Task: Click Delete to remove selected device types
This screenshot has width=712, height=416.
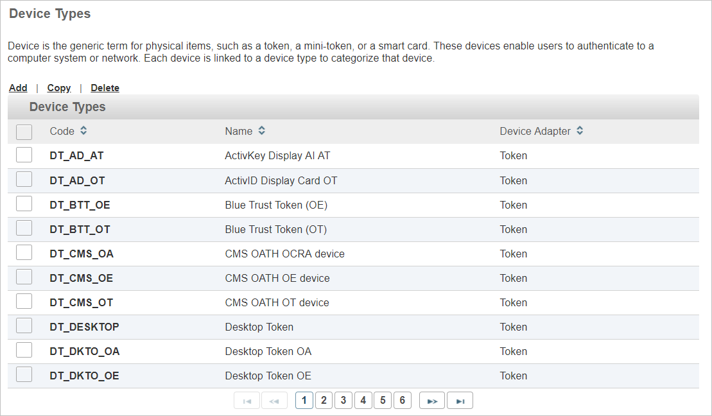Action: click(105, 88)
